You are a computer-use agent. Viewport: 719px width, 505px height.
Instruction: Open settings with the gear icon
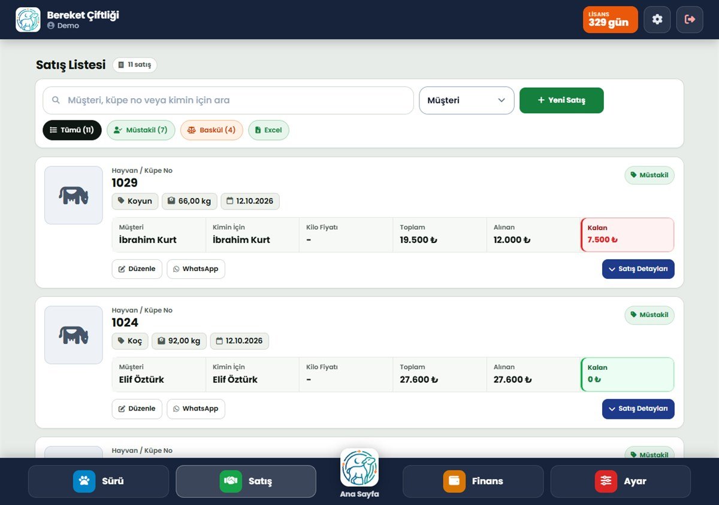(x=657, y=20)
